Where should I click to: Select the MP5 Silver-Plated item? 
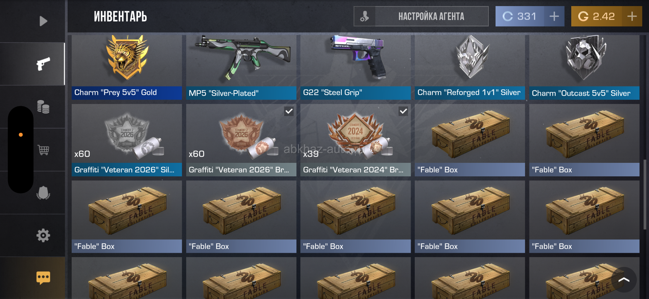[x=241, y=67]
